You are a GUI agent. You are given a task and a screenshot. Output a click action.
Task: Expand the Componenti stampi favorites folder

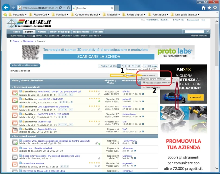click(x=86, y=14)
